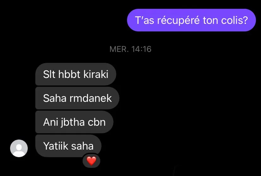Click the word "récupéré" in the purple bubble

pyautogui.click(x=178, y=20)
